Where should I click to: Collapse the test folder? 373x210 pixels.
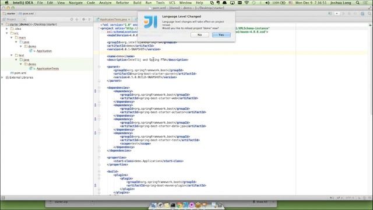(12, 55)
